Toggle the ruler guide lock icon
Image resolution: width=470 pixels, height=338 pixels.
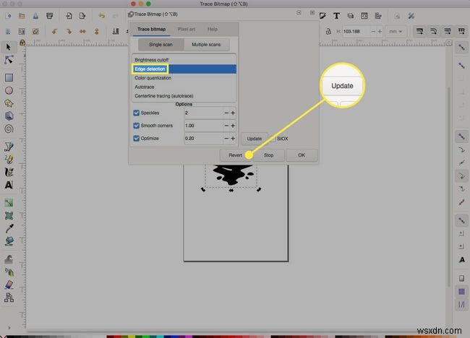click(x=22, y=43)
